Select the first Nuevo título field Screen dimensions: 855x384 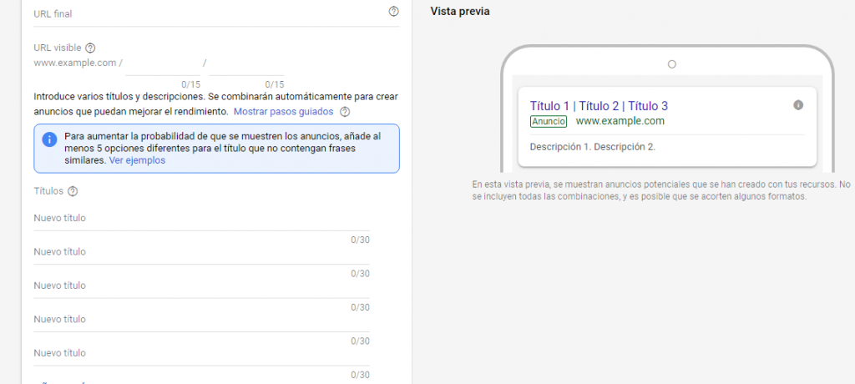pos(200,219)
